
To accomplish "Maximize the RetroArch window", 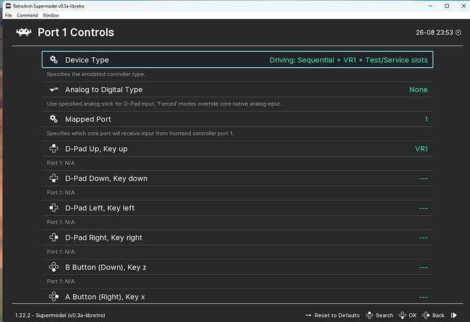I will (x=447, y=5).
